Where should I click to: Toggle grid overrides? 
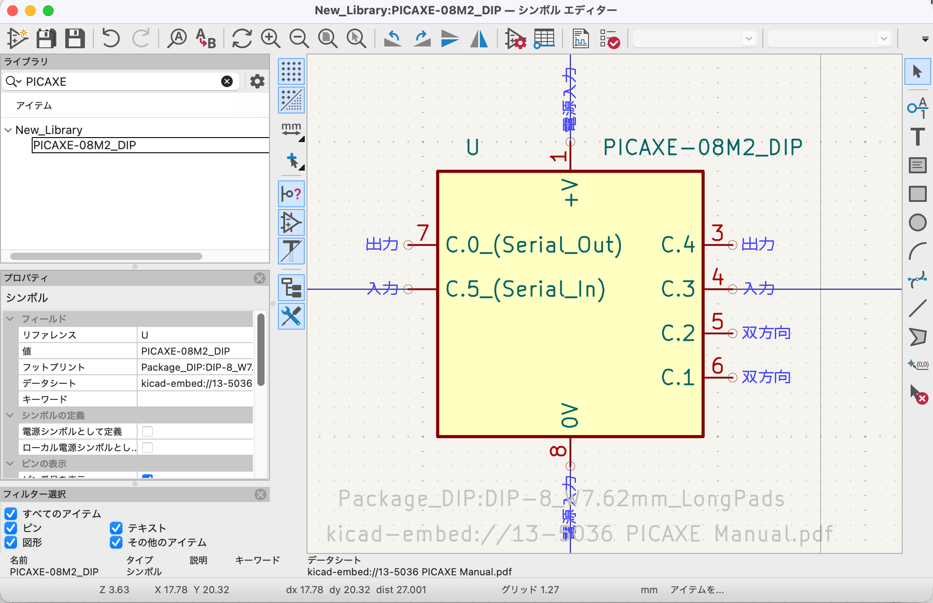(x=291, y=100)
